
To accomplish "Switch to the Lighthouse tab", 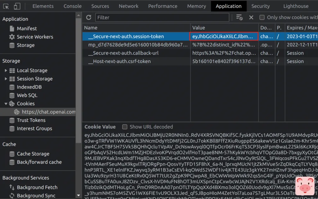I will (x=296, y=6).
